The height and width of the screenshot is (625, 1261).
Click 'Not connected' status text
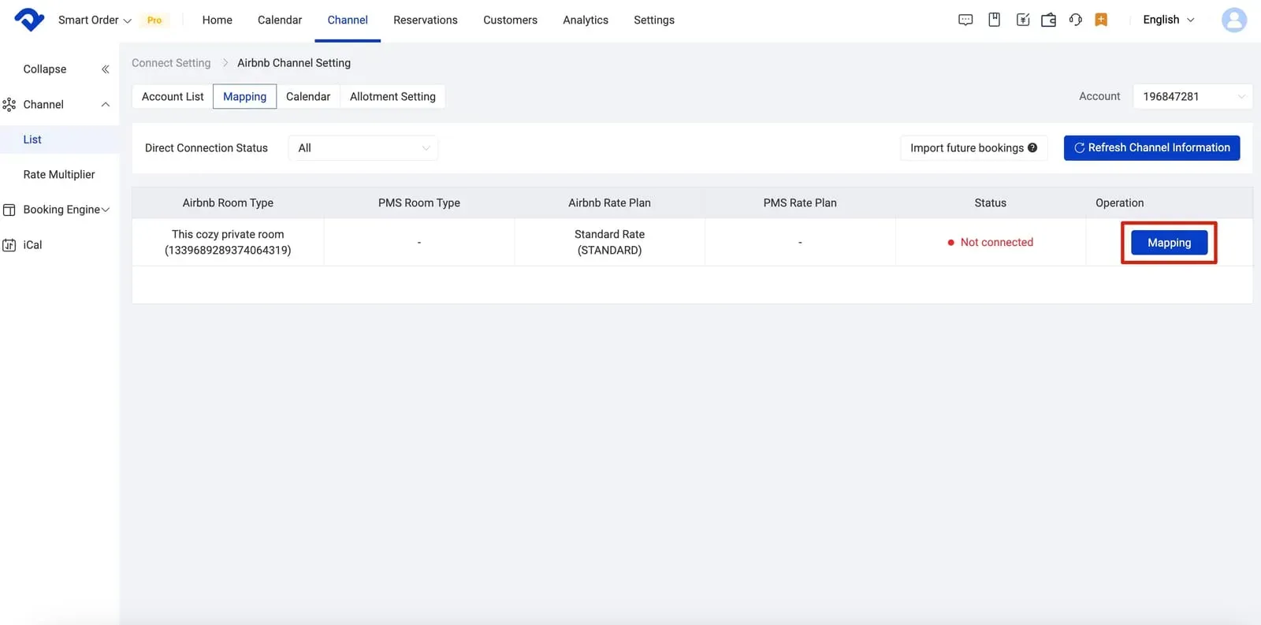(996, 242)
